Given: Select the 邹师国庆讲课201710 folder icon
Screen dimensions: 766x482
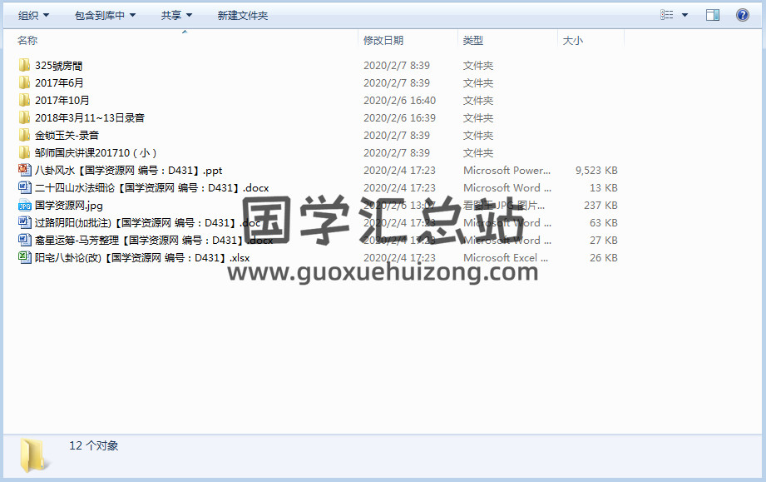Looking at the screenshot, I should click(24, 152).
